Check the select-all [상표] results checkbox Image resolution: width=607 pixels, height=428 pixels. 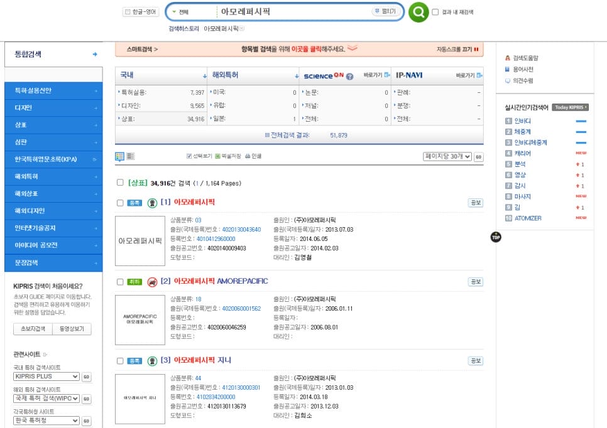pos(120,183)
